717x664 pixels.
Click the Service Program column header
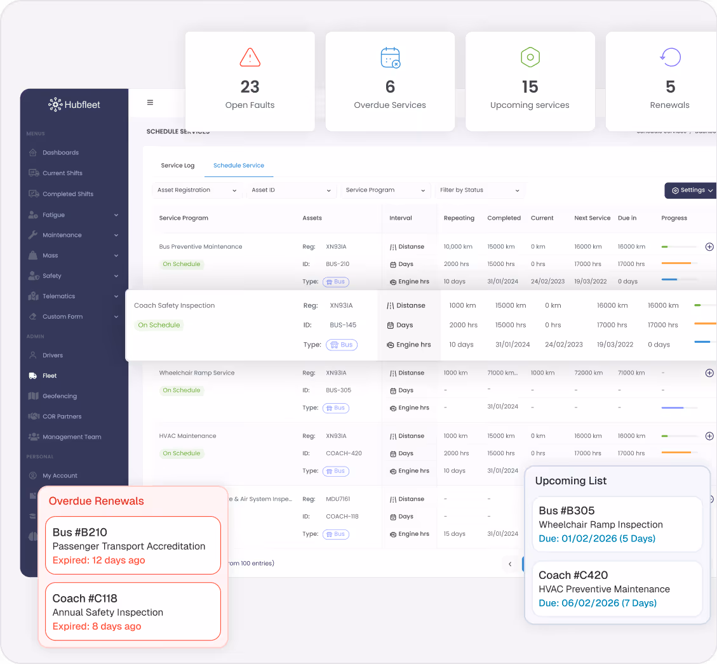pyautogui.click(x=184, y=218)
